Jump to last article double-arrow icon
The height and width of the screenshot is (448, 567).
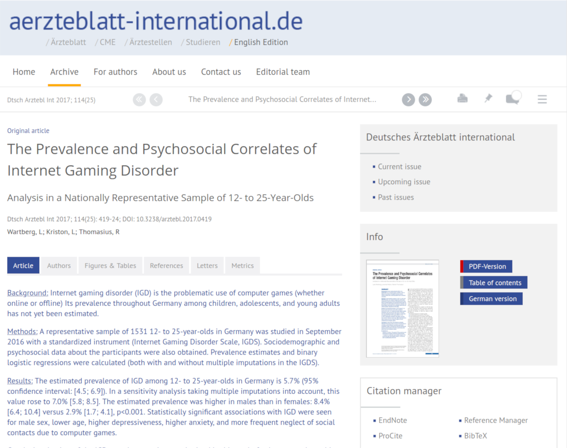pos(425,100)
